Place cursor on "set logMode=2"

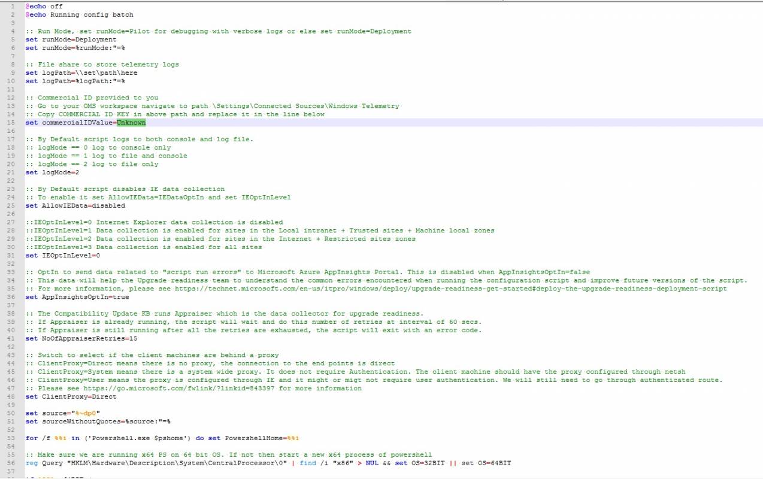(52, 172)
